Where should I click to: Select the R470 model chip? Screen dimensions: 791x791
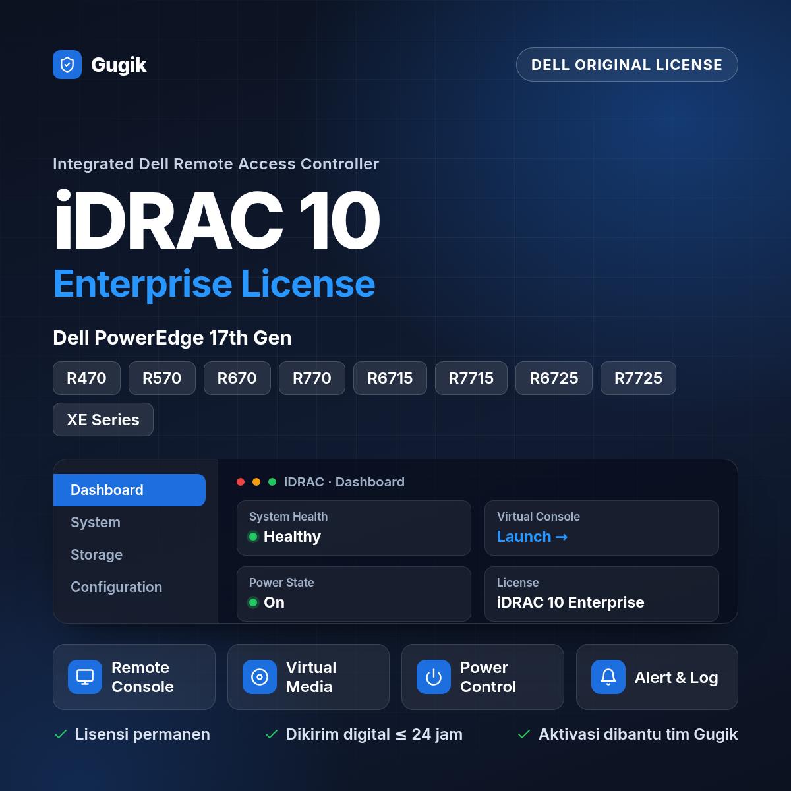86,378
